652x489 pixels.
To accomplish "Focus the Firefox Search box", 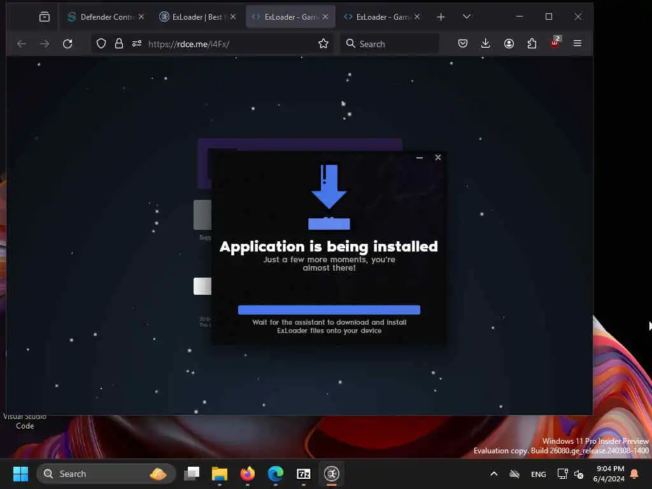I will coord(390,44).
